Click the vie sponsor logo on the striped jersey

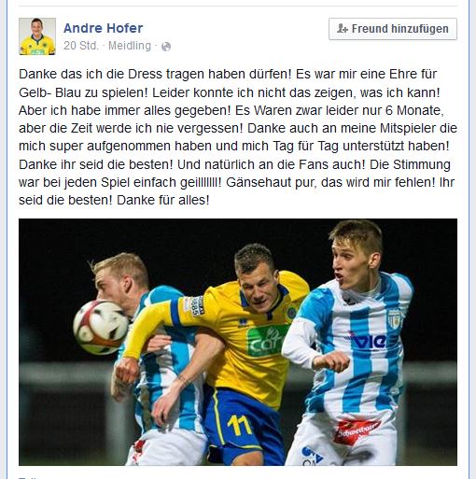click(x=367, y=341)
